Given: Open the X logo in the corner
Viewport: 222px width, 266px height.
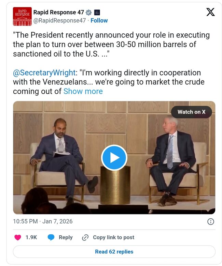Looking at the screenshot, I should coord(210,13).
